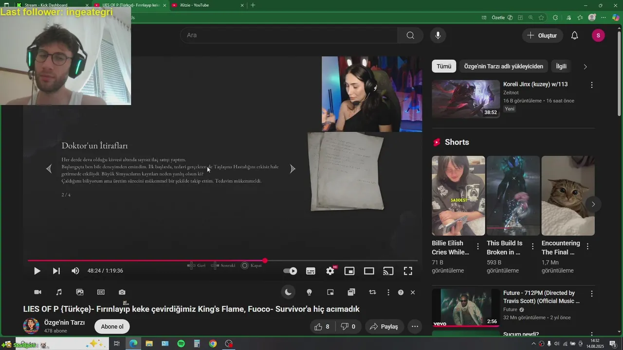Viewport: 623px width, 350px height.
Task: Open a new browser tab plus
Action: (x=253, y=5)
